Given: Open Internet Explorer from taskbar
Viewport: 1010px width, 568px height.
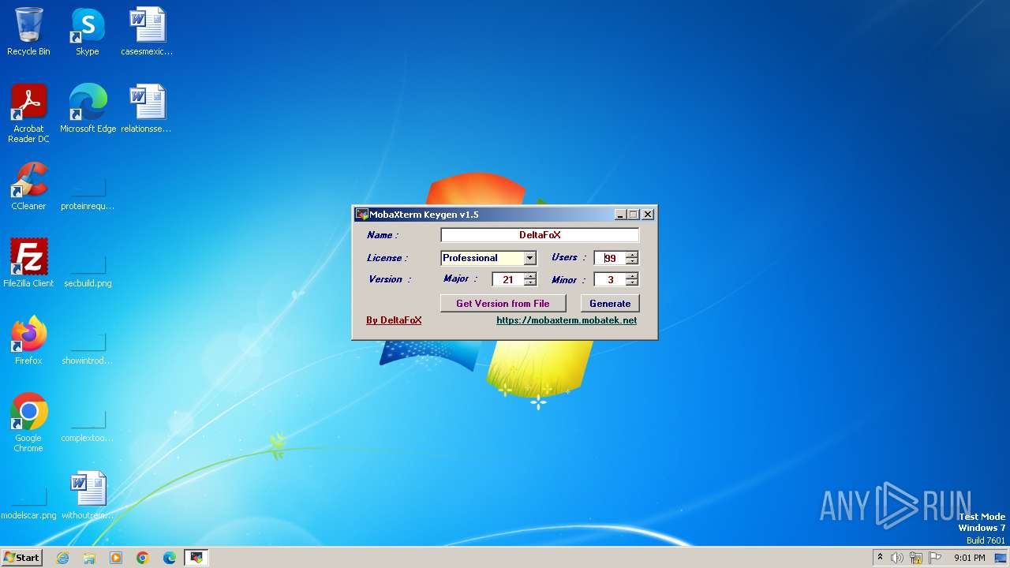Looking at the screenshot, I should 62,558.
